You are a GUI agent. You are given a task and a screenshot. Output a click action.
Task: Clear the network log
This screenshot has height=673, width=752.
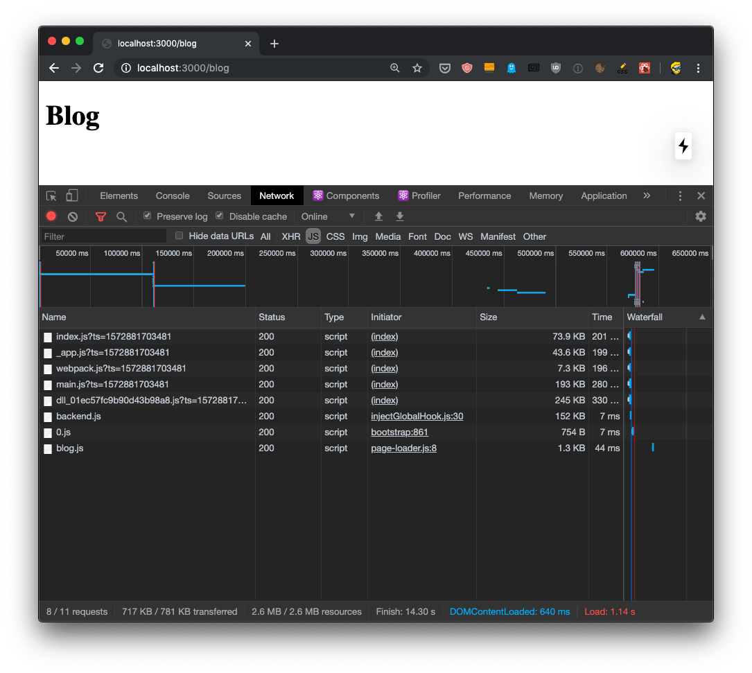pyautogui.click(x=72, y=216)
